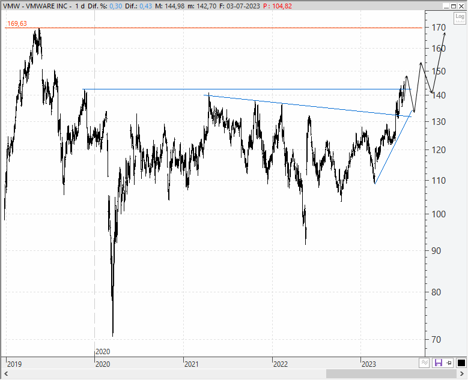The height and width of the screenshot is (380, 468).
Task: Click the 2022 label on the time axis
Action: click(281, 364)
